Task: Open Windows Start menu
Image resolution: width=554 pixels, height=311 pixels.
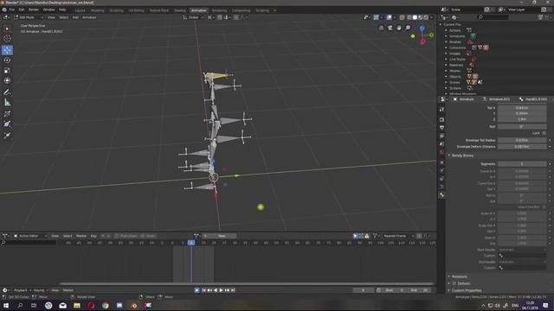Action: point(6,305)
